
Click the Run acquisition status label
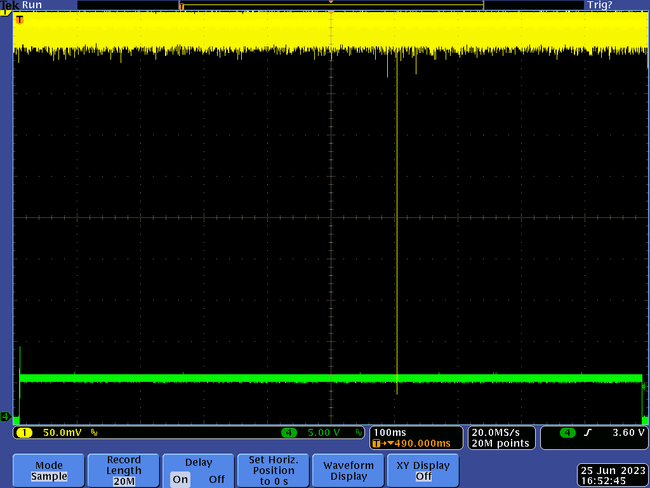32,5
